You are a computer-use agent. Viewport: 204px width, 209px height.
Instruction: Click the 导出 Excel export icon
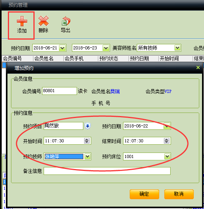tap(66, 21)
